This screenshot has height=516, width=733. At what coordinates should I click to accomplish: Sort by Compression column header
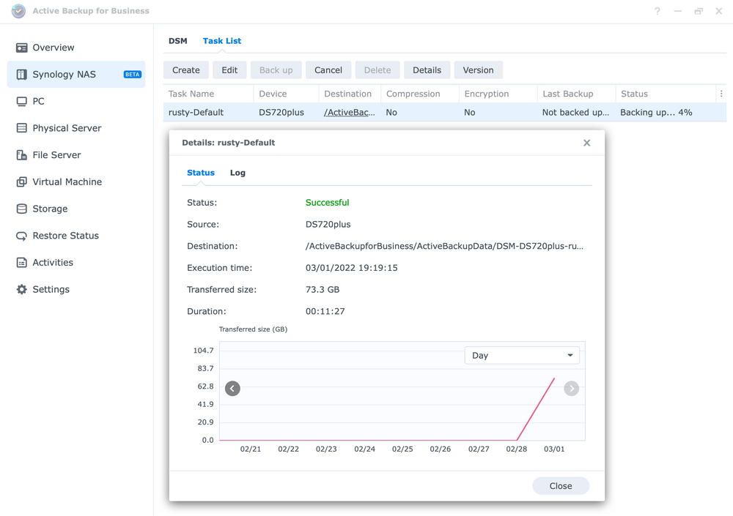pyautogui.click(x=420, y=94)
